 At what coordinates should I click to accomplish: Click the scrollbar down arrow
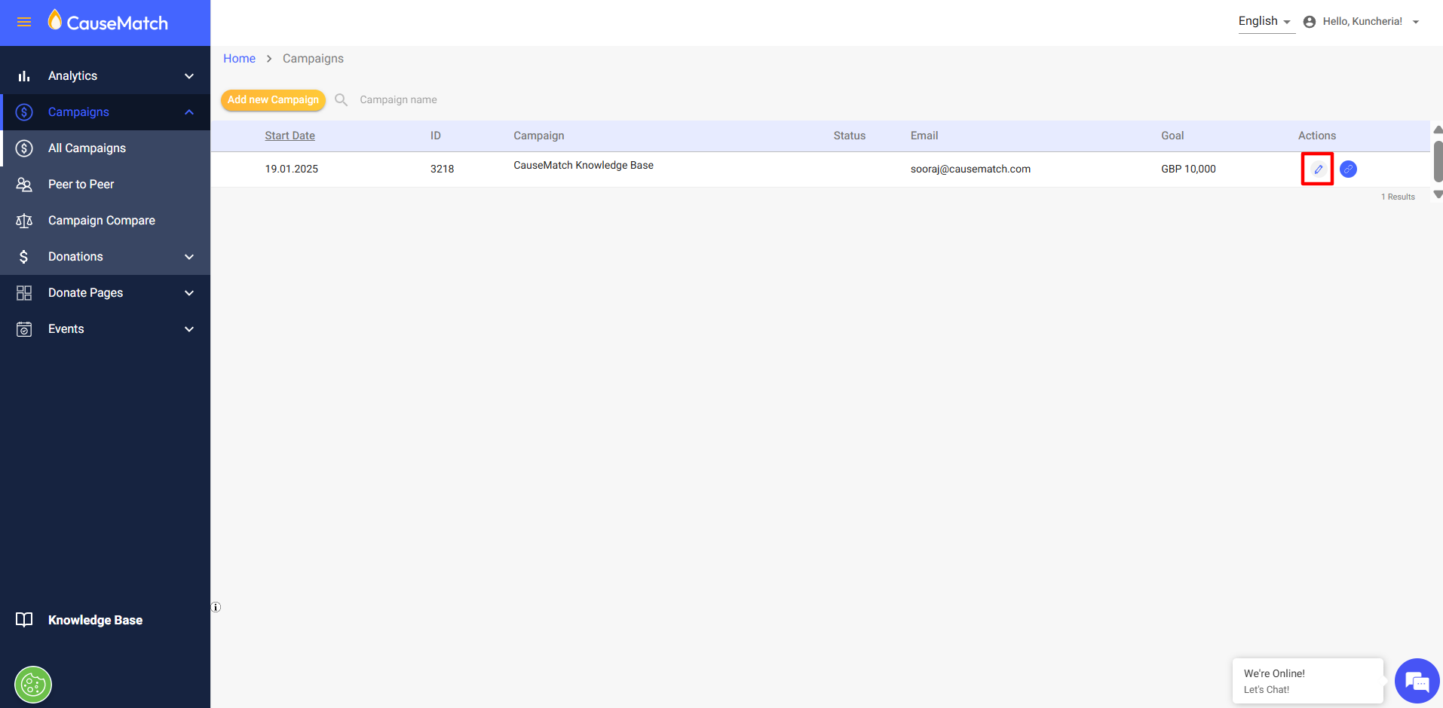[1438, 194]
